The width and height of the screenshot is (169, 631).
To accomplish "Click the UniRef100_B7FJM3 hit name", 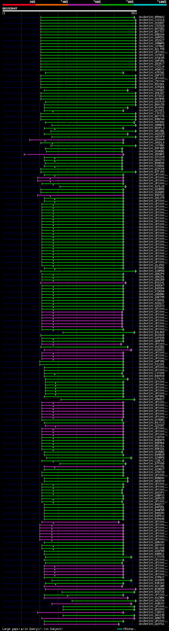I will click(x=152, y=172).
